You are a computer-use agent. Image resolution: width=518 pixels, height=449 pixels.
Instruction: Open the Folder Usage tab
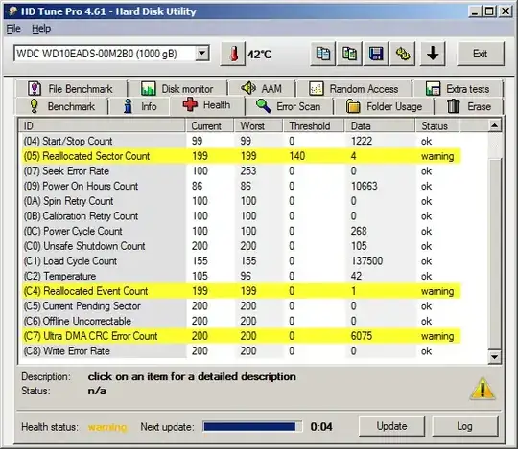(x=385, y=106)
